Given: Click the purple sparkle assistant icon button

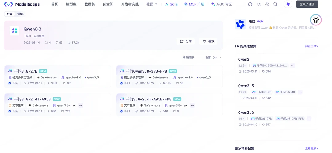Looking at the screenshot, I should click(288, 4).
